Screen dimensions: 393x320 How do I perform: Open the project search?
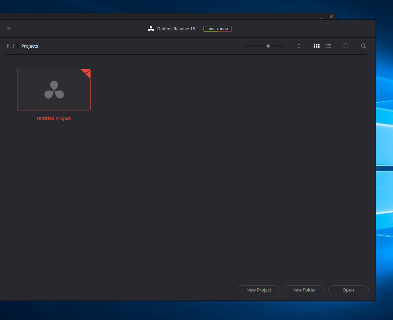363,46
